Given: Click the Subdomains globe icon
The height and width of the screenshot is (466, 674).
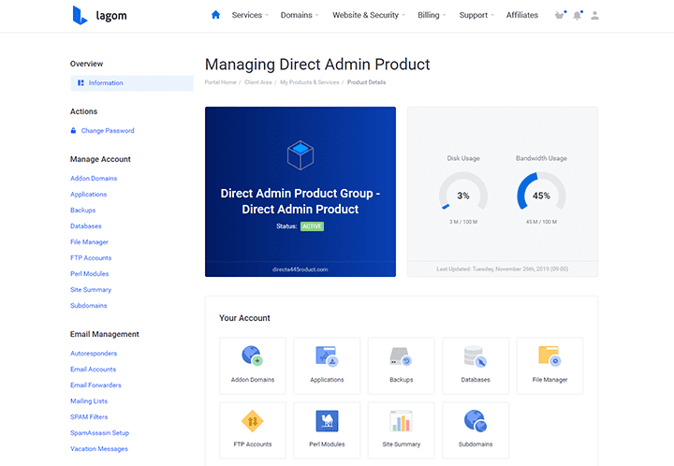Looking at the screenshot, I should 475,420.
